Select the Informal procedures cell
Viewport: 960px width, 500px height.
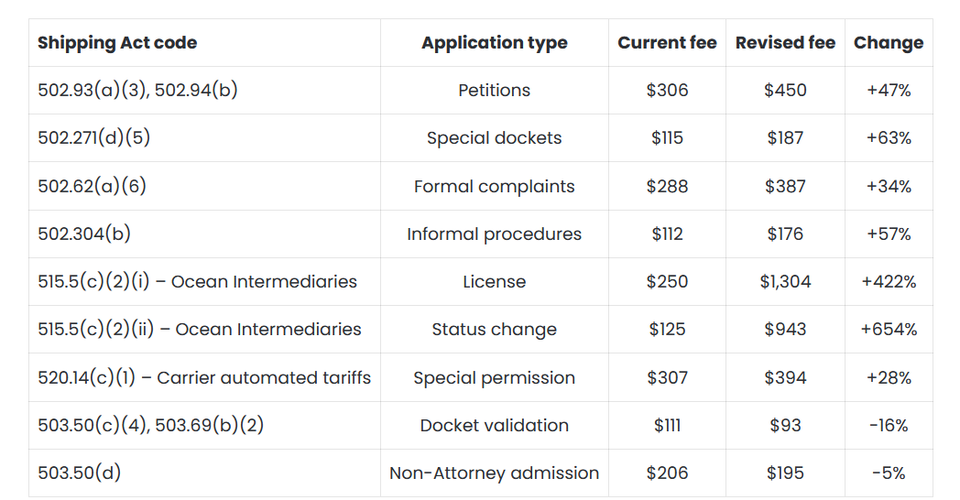click(494, 234)
